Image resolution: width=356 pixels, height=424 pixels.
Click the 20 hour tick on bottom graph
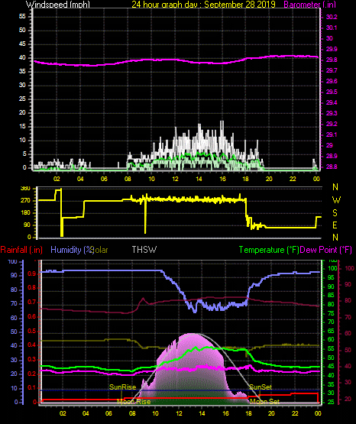271,413
